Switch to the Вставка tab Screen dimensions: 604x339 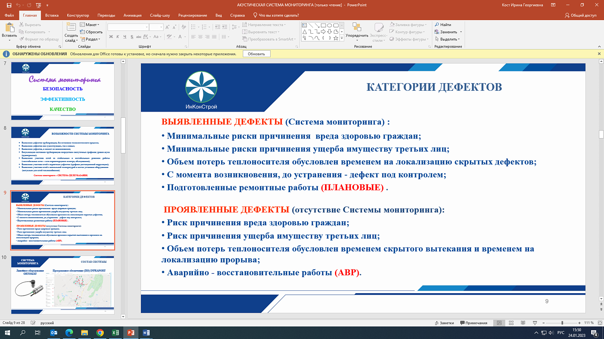(52, 15)
